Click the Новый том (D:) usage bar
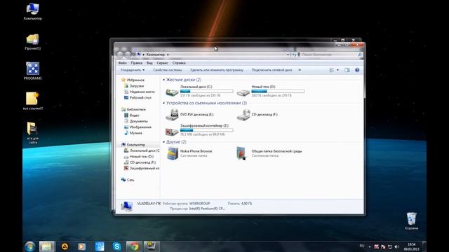The height and width of the screenshot is (252, 449). point(278,91)
